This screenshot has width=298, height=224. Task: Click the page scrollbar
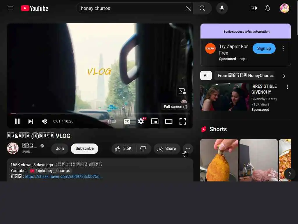[297, 17]
